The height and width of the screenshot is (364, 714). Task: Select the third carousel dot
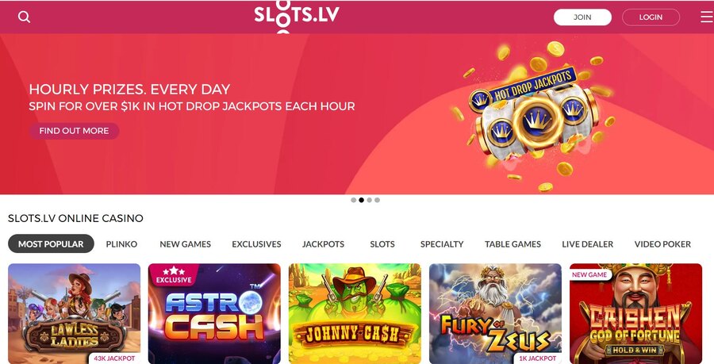click(369, 200)
